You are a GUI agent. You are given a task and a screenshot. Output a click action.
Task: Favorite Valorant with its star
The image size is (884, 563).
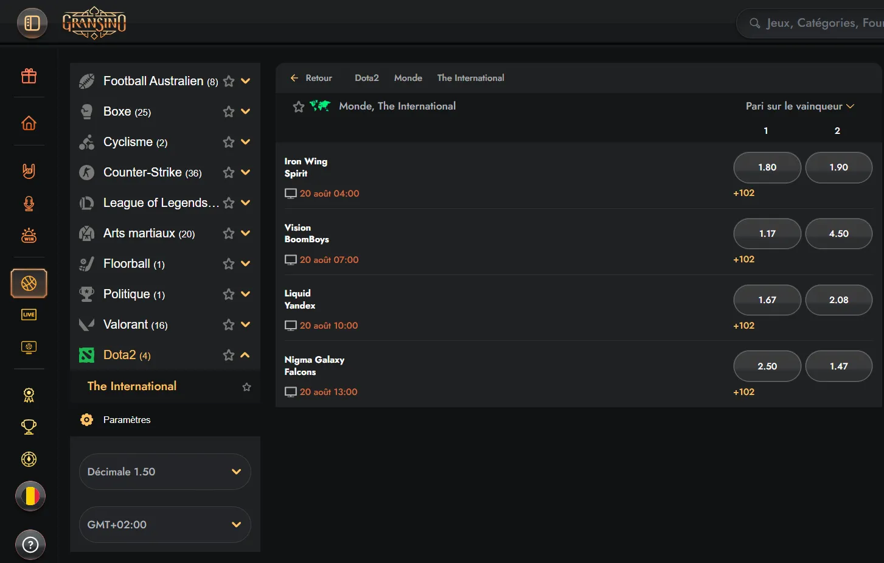tap(229, 324)
